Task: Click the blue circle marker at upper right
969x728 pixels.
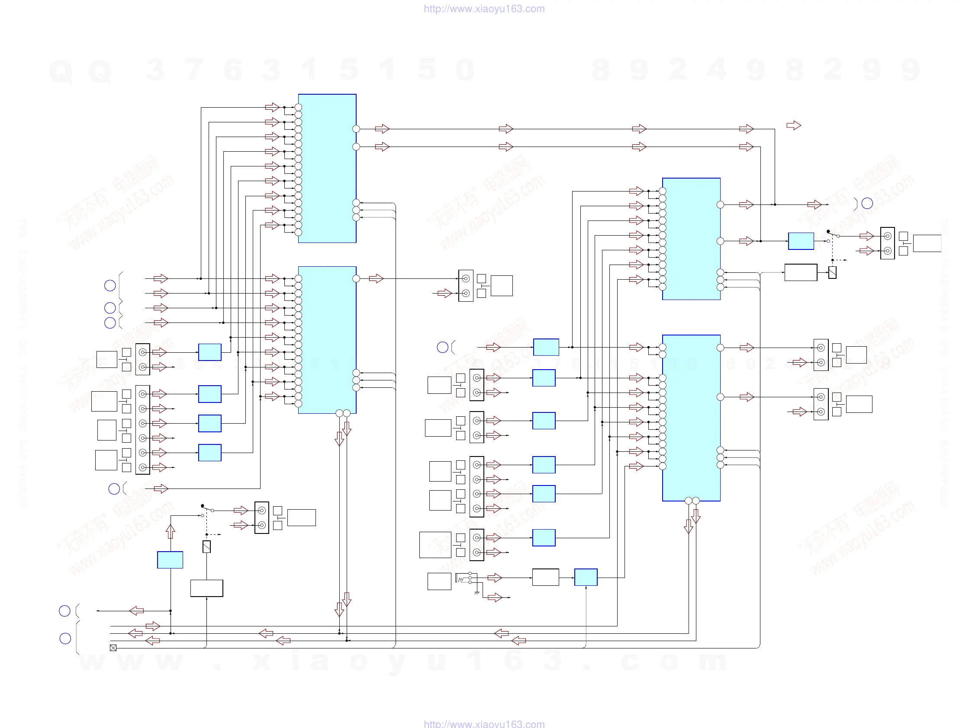Action: pyautogui.click(x=867, y=204)
